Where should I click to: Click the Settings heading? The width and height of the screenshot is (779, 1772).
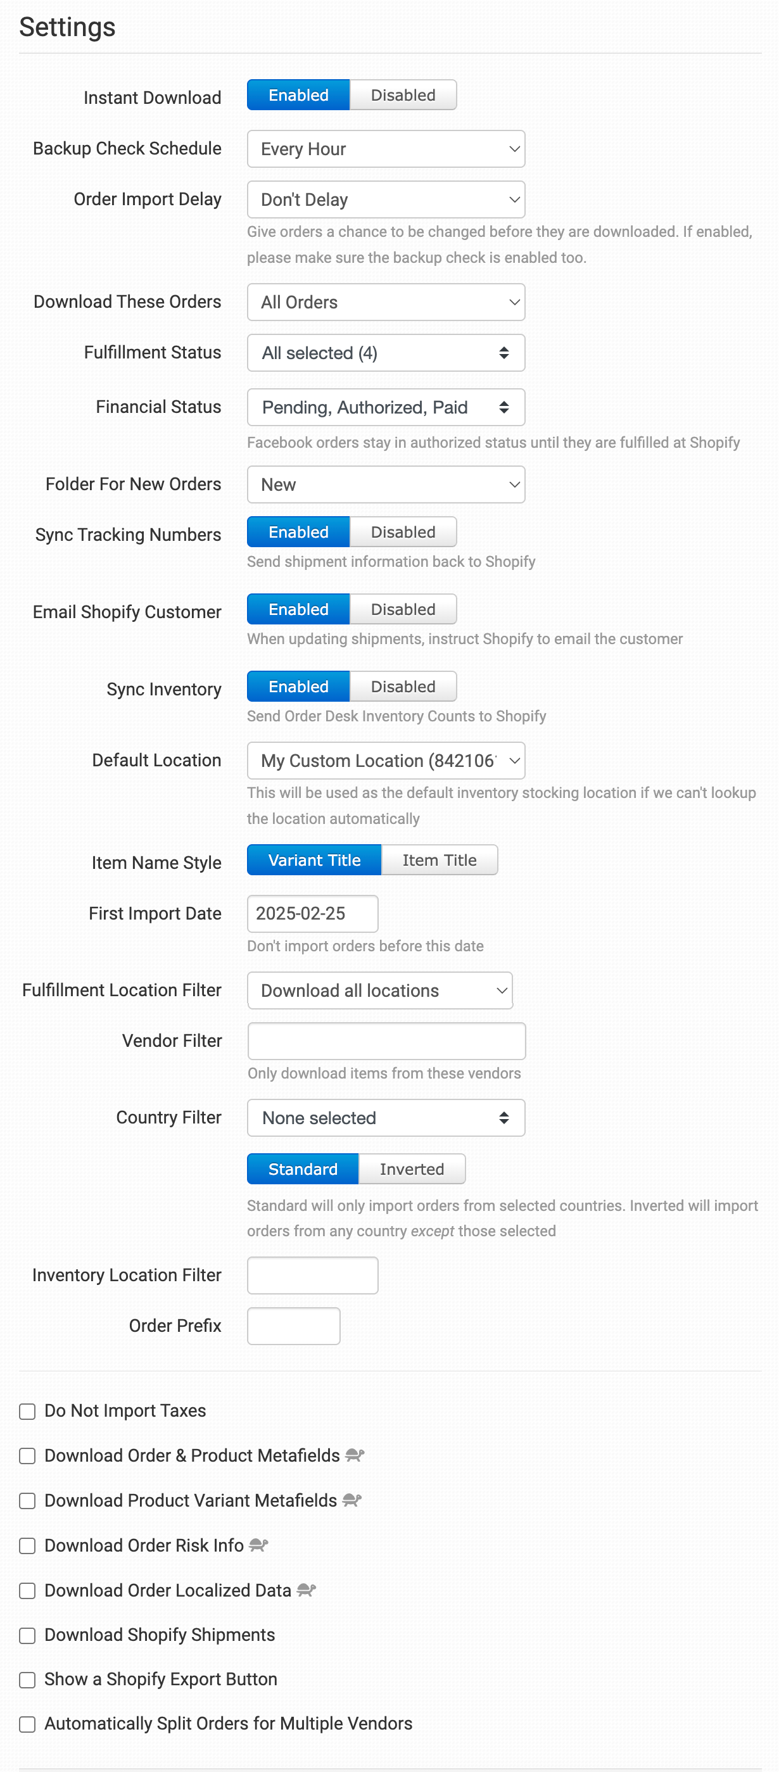pyautogui.click(x=67, y=27)
